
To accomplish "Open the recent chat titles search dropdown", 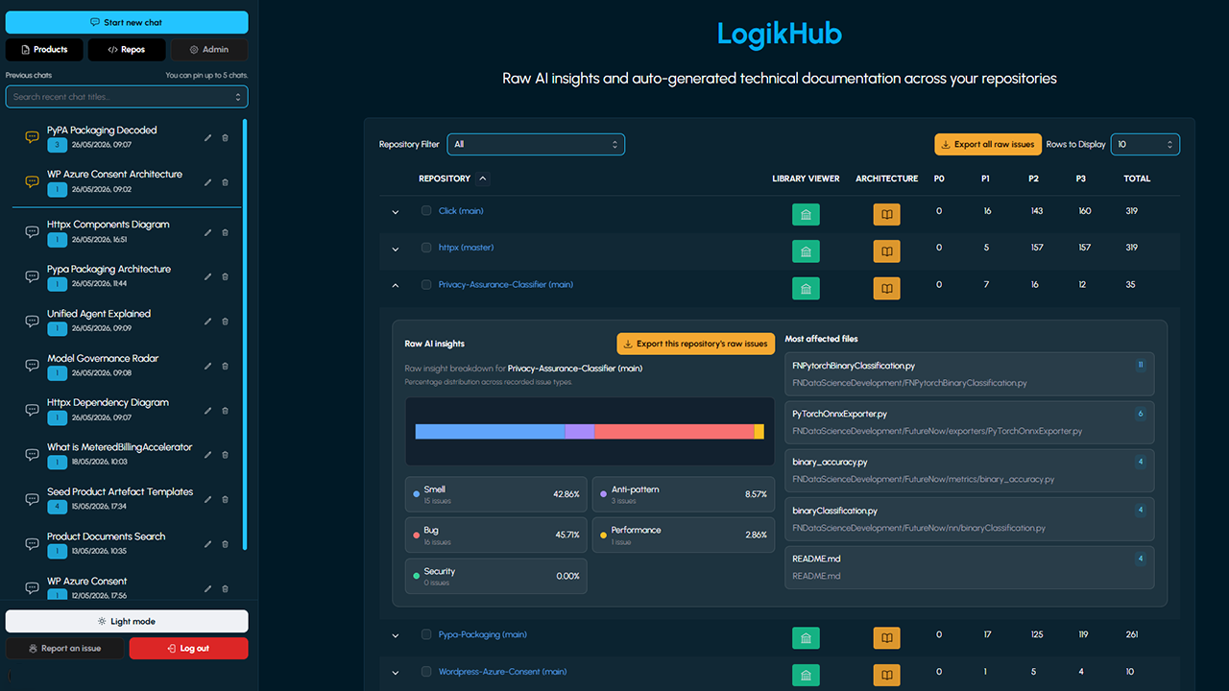I will point(127,97).
